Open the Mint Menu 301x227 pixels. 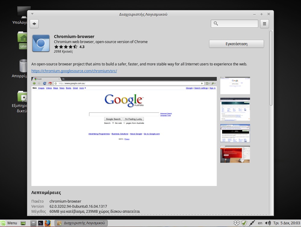(x=9, y=223)
